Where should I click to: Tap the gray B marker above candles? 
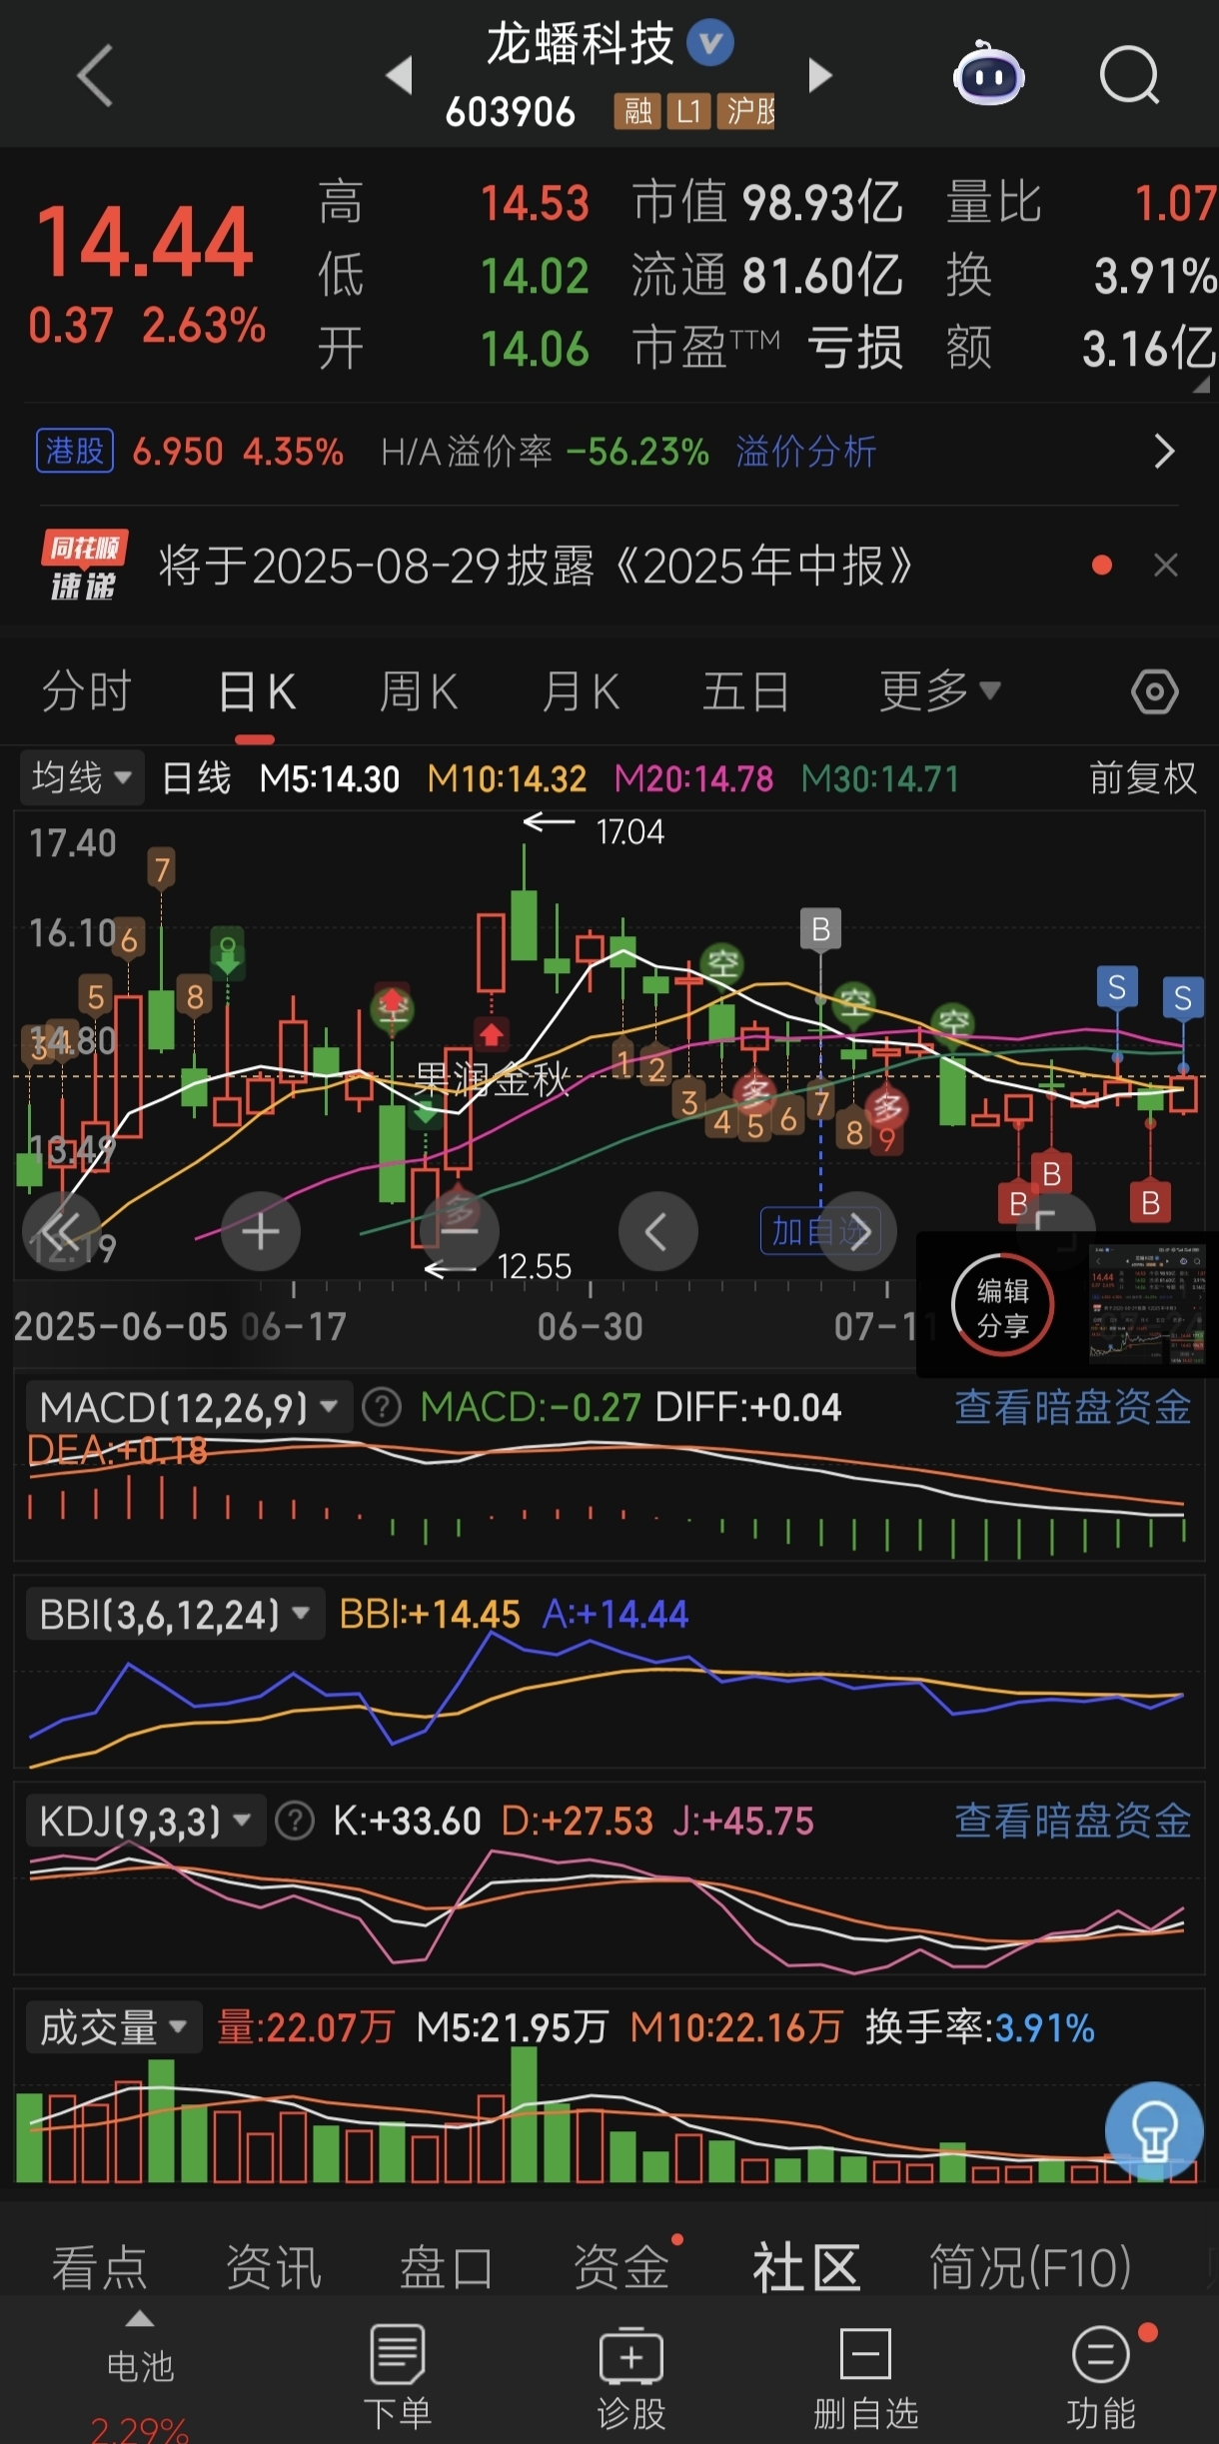click(820, 929)
